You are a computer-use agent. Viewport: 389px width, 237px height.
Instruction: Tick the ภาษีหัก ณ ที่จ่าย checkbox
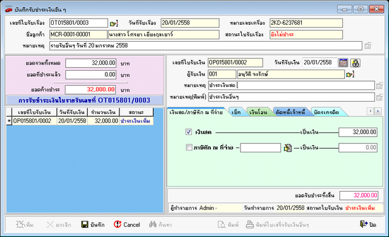tap(189, 148)
